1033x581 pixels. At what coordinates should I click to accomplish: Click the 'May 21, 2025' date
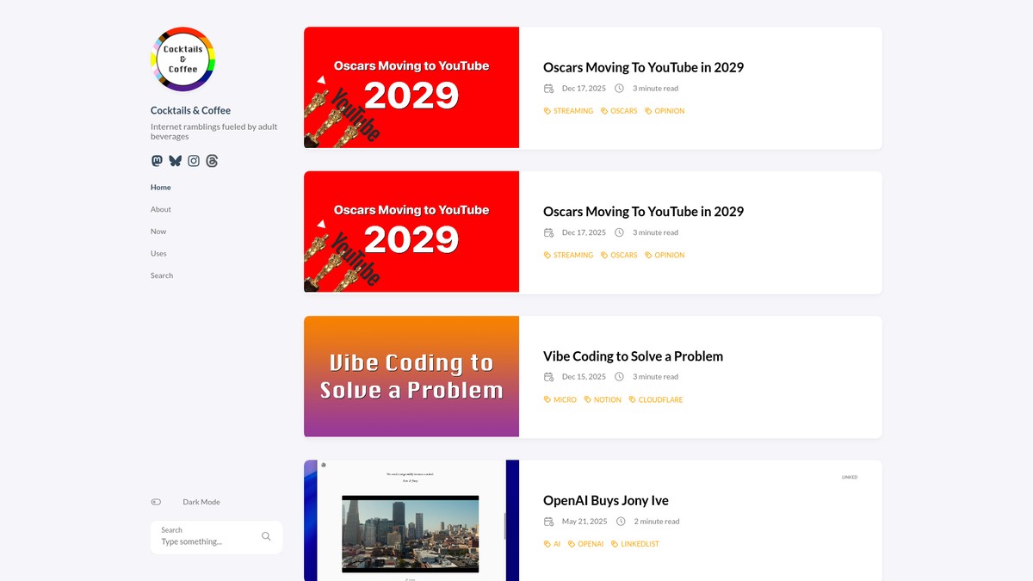tap(585, 522)
